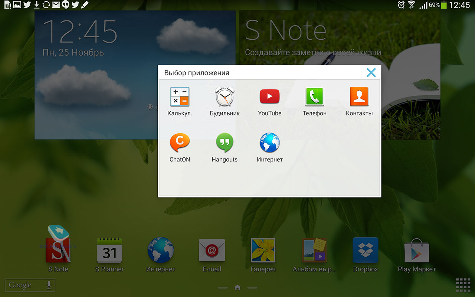Open the all-apps grid drawer
This screenshot has height=297, width=475.
(x=463, y=285)
